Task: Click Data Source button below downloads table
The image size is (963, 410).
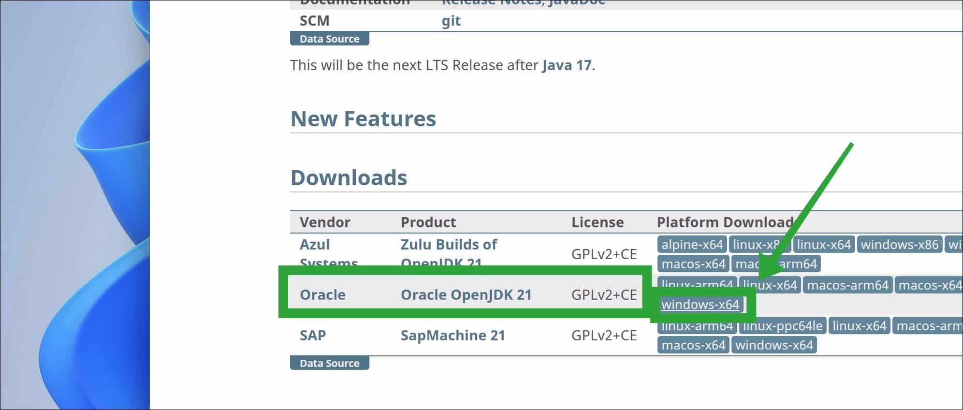Action: 329,363
